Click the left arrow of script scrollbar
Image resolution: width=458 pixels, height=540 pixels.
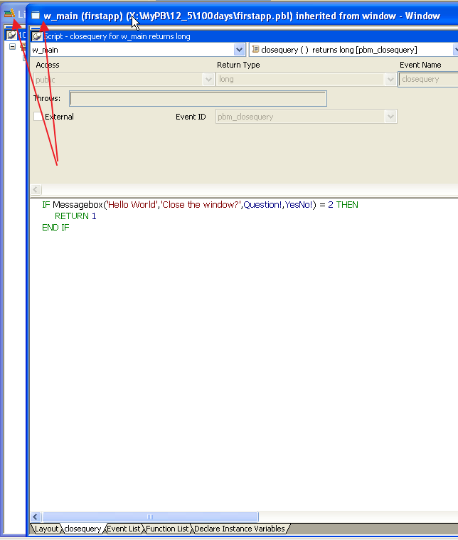click(36, 517)
